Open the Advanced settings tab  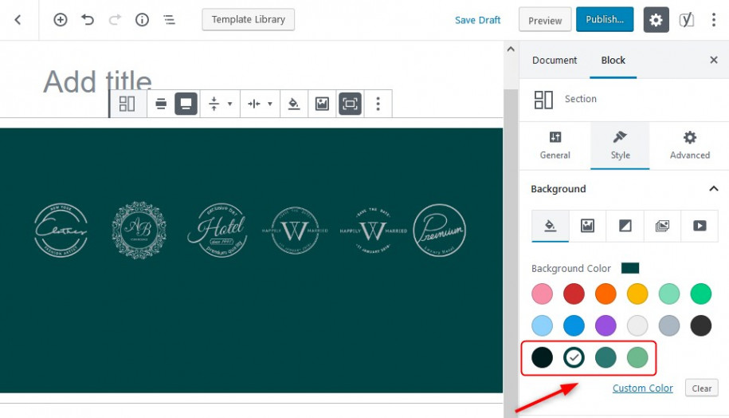pyautogui.click(x=689, y=145)
